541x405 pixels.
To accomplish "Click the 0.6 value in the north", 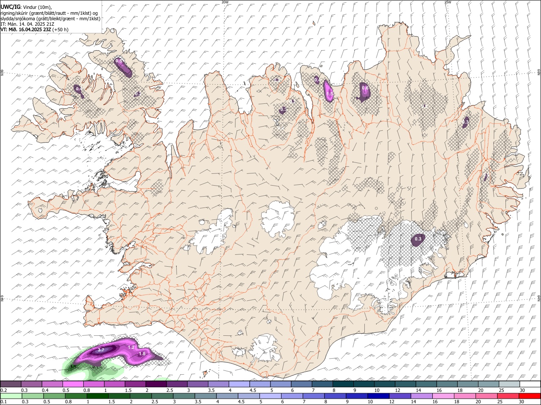I will (x=366, y=88).
